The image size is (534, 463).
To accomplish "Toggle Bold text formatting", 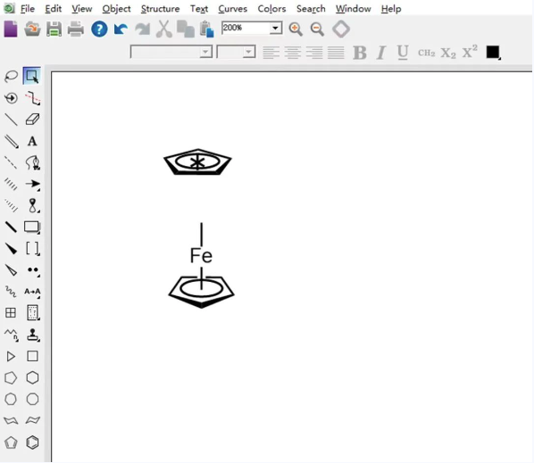I will click(360, 53).
